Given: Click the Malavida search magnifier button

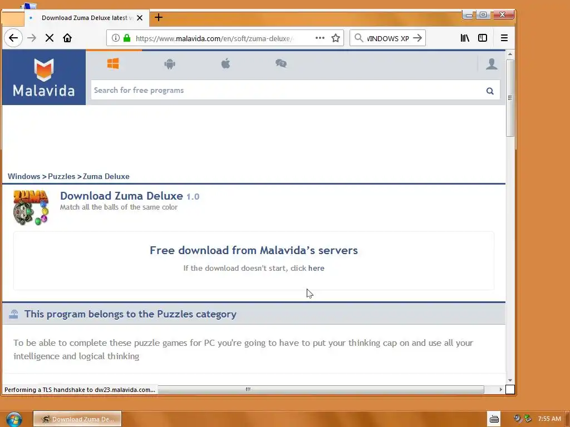Looking at the screenshot, I should (490, 91).
